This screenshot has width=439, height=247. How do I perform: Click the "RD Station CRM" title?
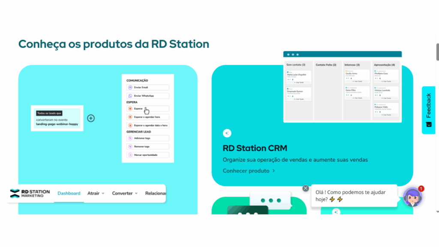click(255, 148)
